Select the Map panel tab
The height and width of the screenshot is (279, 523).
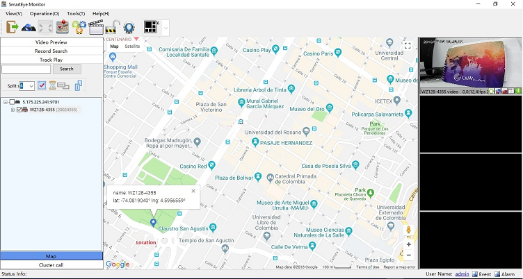pos(51,256)
